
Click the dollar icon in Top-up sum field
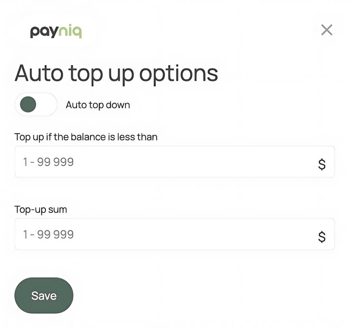pyautogui.click(x=321, y=237)
